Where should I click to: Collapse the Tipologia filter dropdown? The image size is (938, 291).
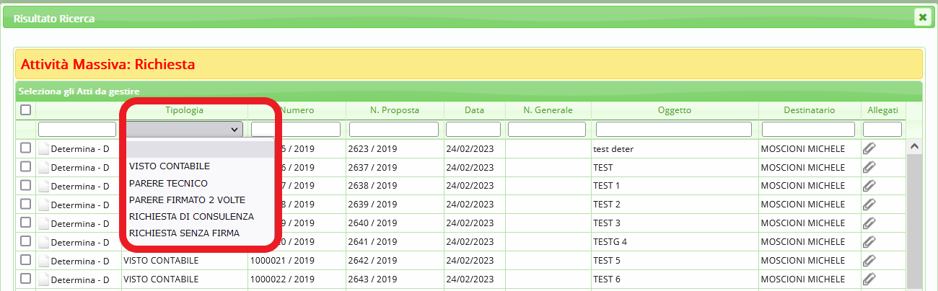tap(184, 129)
